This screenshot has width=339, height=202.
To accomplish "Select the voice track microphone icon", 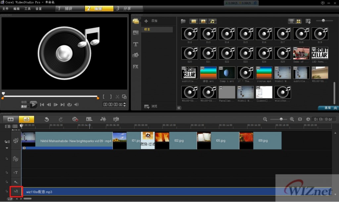I will [x=16, y=182].
